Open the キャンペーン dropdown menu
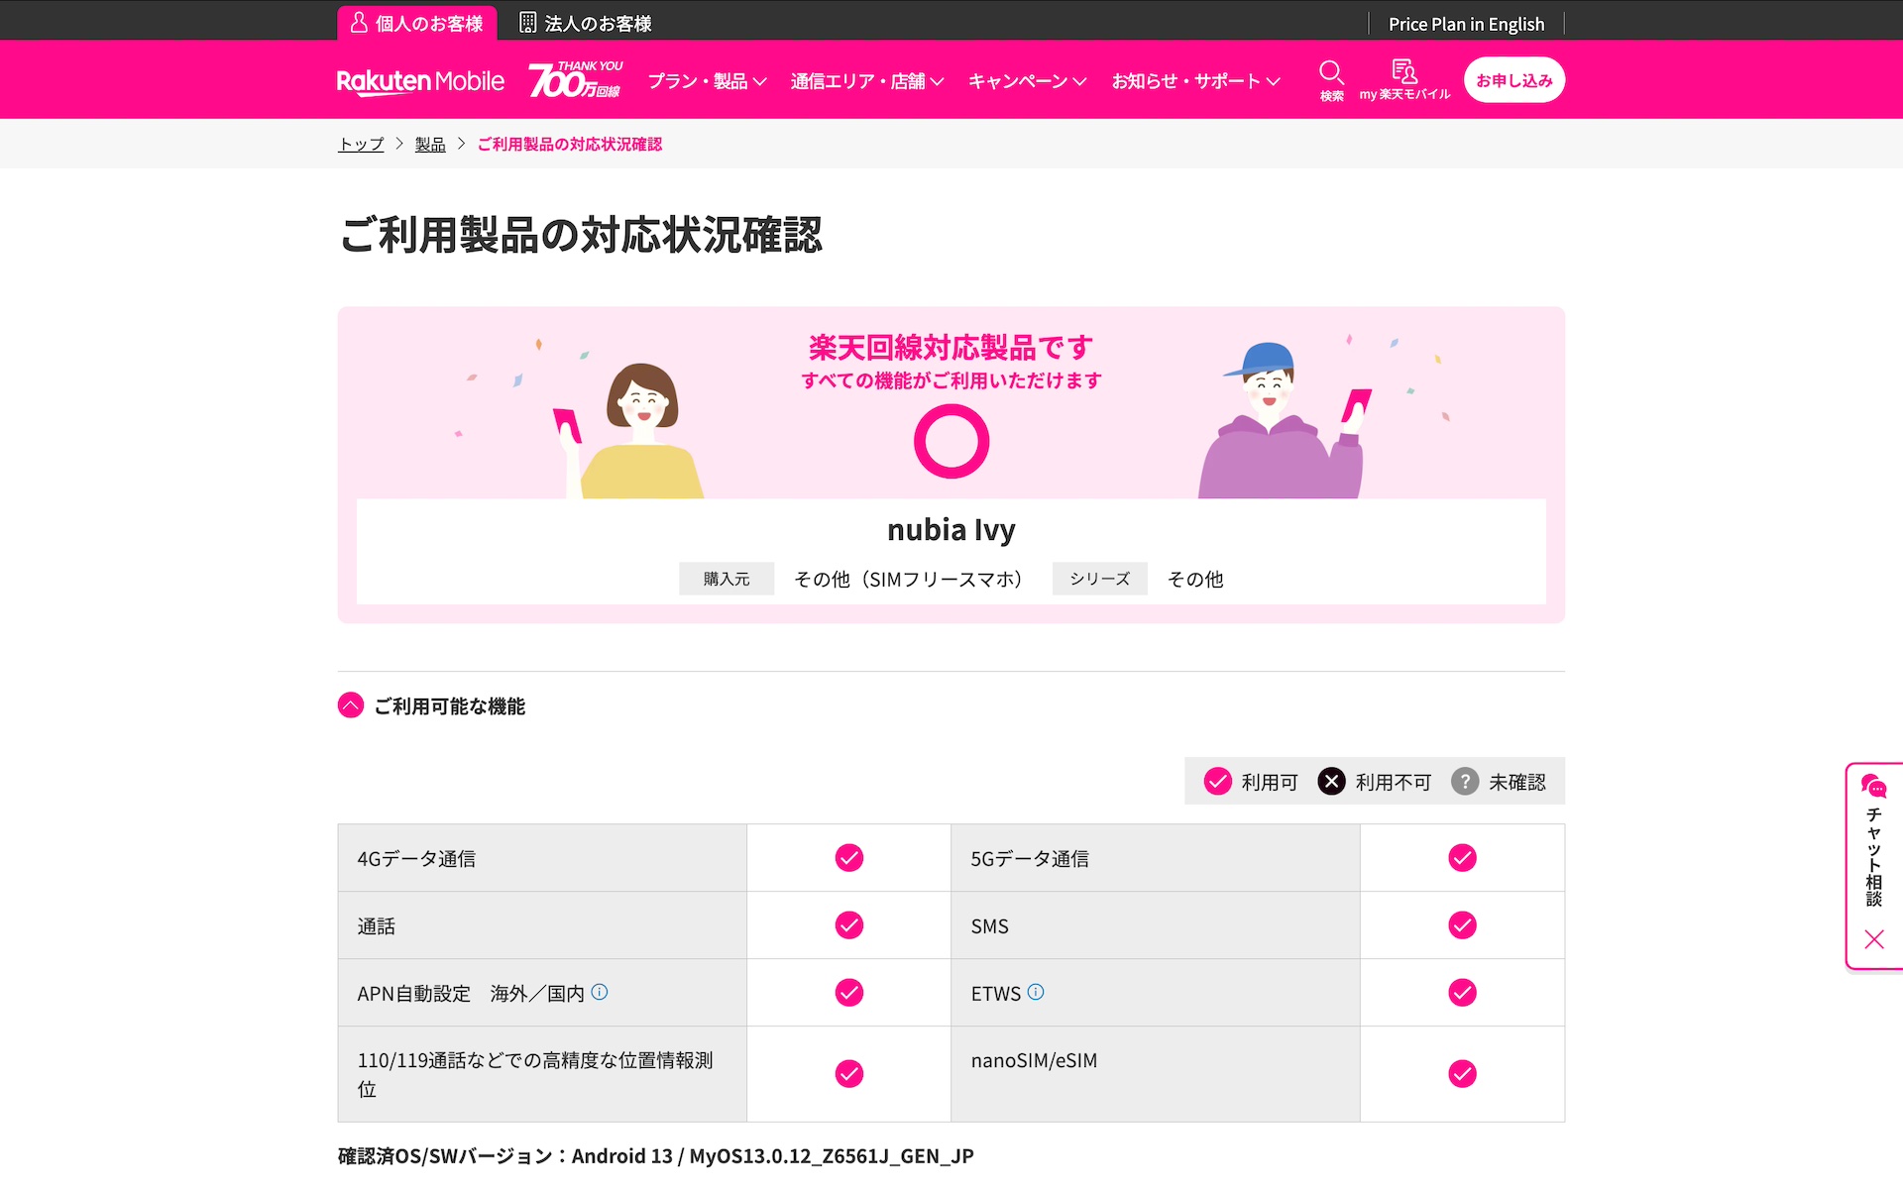This screenshot has height=1189, width=1903. pos(1027,81)
